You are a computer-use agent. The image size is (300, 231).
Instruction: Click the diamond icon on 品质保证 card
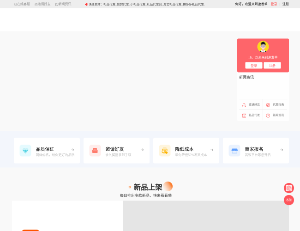25,151
